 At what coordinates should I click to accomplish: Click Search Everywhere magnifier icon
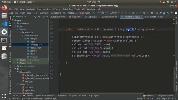coord(172,13)
